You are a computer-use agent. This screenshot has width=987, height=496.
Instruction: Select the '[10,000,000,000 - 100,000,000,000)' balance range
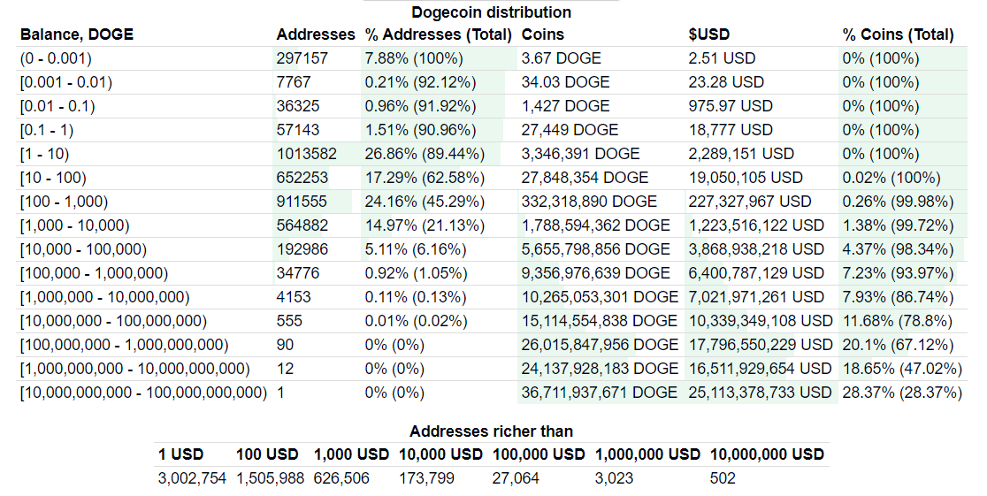(144, 393)
